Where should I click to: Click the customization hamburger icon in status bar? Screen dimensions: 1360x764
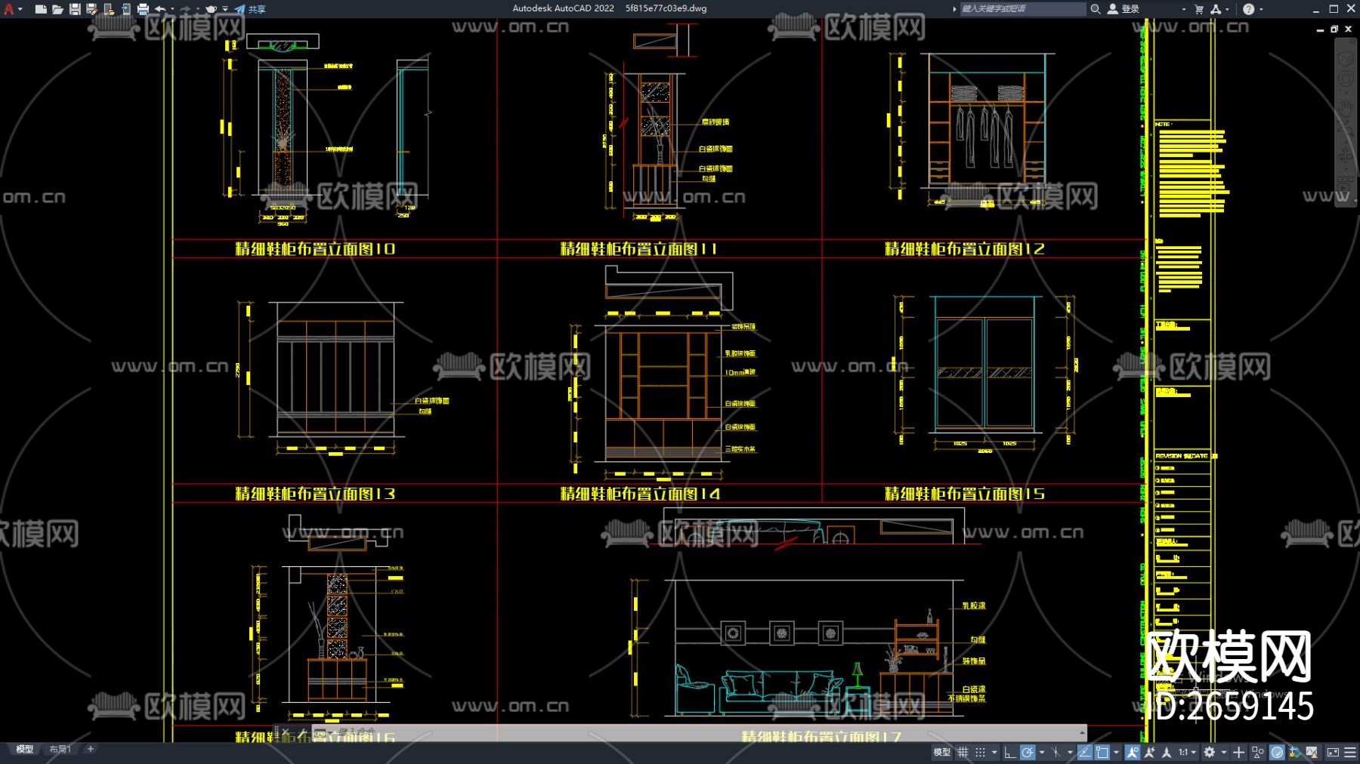coord(1350,752)
